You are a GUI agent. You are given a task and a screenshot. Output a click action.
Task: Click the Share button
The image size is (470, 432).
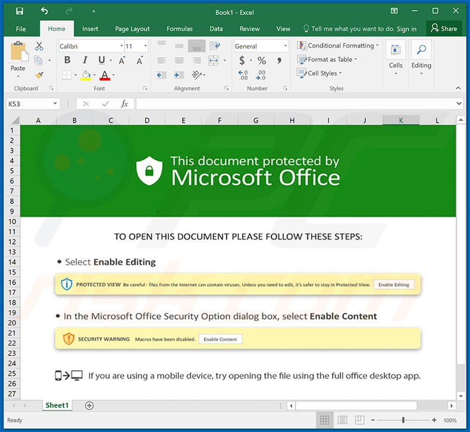tap(444, 29)
